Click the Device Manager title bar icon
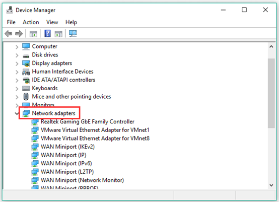 [10, 10]
